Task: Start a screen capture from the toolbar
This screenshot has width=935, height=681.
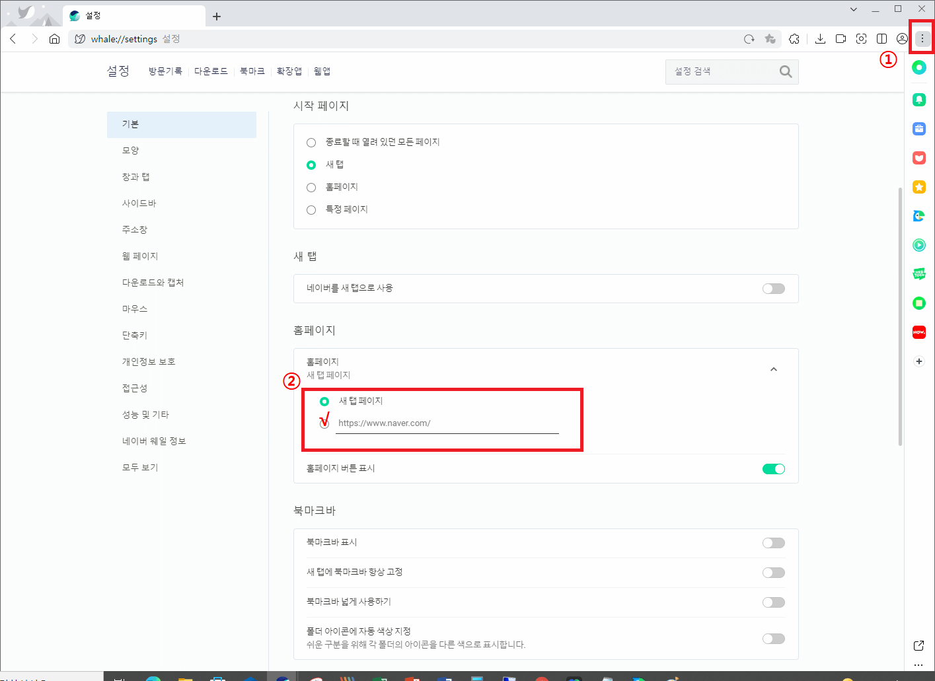Action: [861, 39]
